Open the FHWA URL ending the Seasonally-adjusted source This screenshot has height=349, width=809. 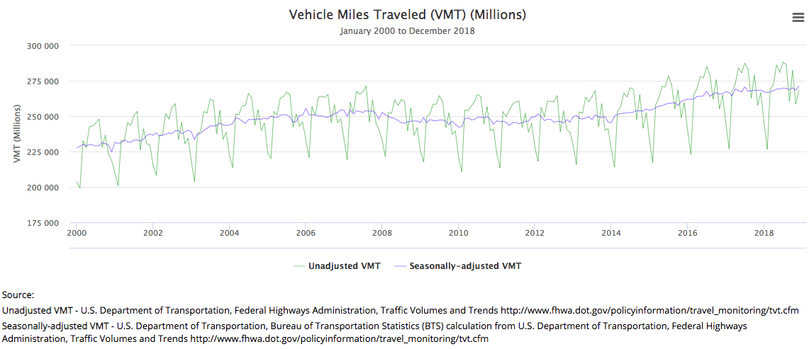click(x=339, y=339)
